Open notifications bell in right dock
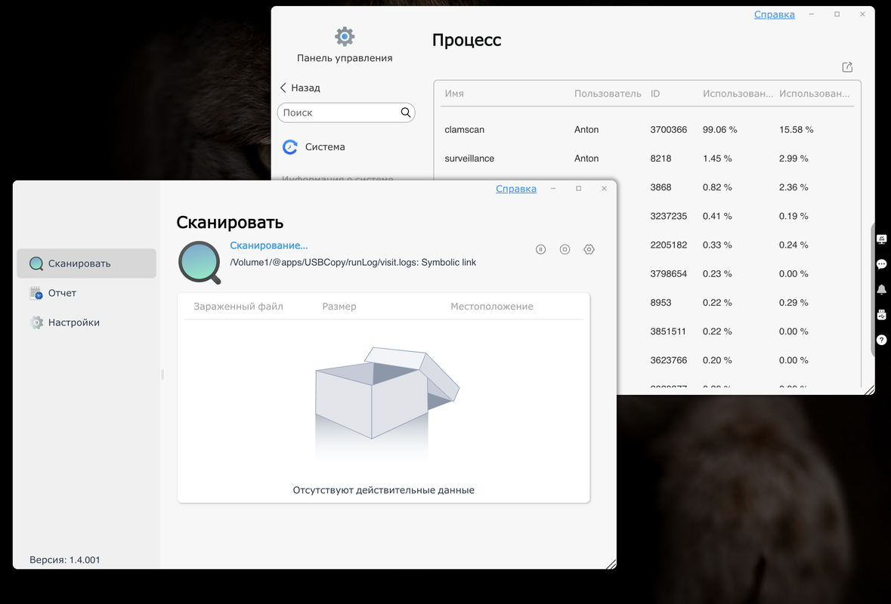Screen dimensions: 891x604 (x=881, y=289)
